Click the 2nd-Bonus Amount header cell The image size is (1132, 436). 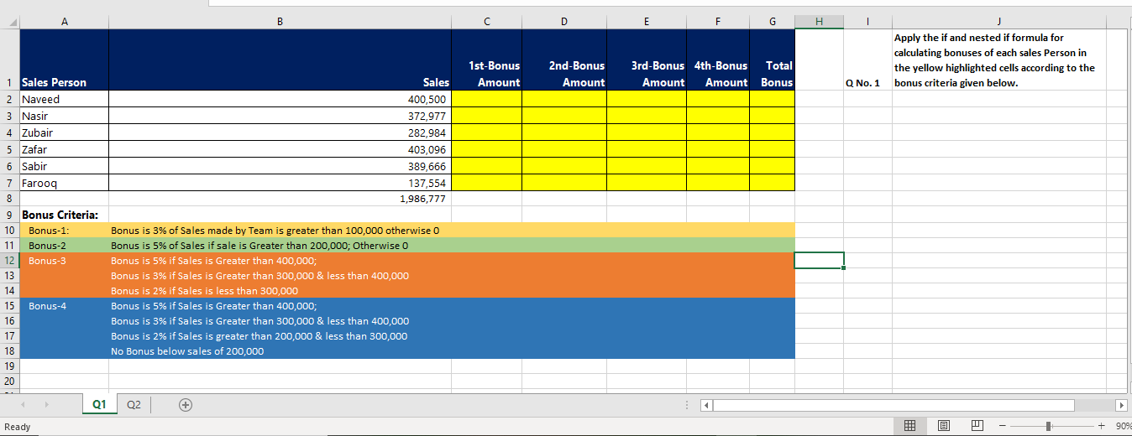(564, 60)
